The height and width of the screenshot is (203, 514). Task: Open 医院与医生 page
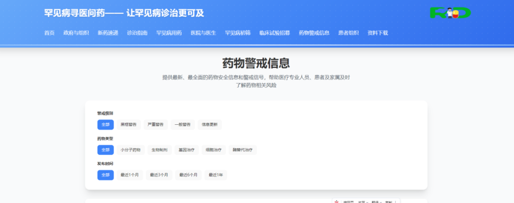click(x=204, y=33)
